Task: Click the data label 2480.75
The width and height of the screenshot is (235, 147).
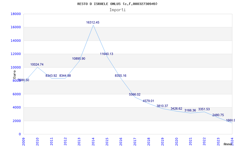Action: pos(218,115)
